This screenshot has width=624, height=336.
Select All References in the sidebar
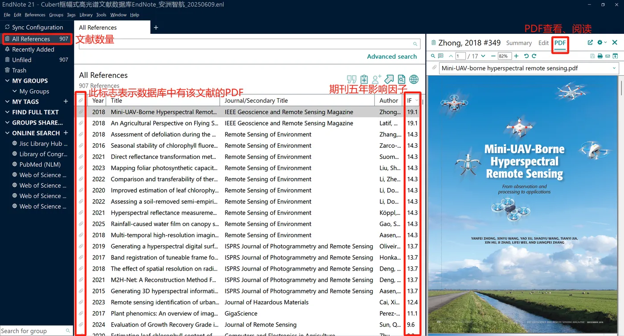tap(37, 39)
